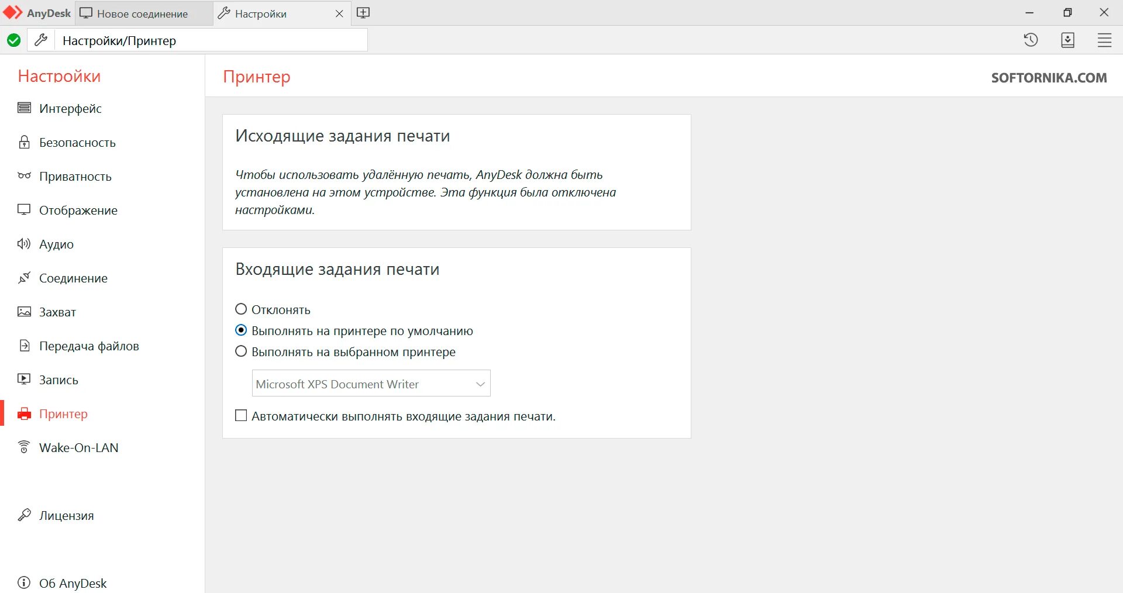The height and width of the screenshot is (593, 1123).
Task: Click the Capture image icon
Action: (x=24, y=312)
